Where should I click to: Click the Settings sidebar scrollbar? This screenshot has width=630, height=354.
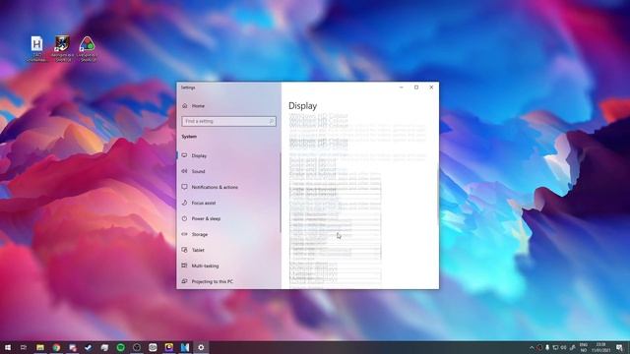click(280, 192)
